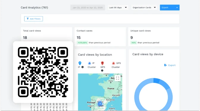The height and width of the screenshot is (111, 200).
Task: Click the info icon below GPS
Action: pyautogui.click(x=102, y=70)
